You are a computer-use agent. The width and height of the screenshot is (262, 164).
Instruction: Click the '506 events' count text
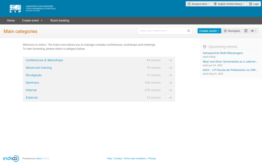tap(153, 83)
